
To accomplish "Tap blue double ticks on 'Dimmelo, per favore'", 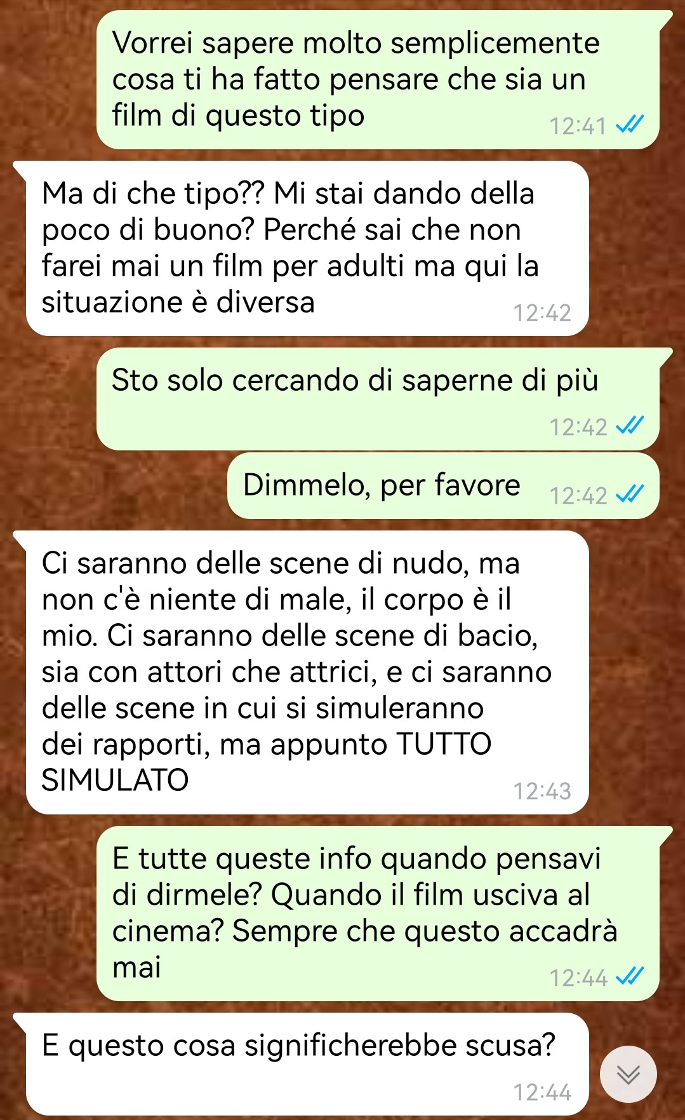I will (630, 494).
